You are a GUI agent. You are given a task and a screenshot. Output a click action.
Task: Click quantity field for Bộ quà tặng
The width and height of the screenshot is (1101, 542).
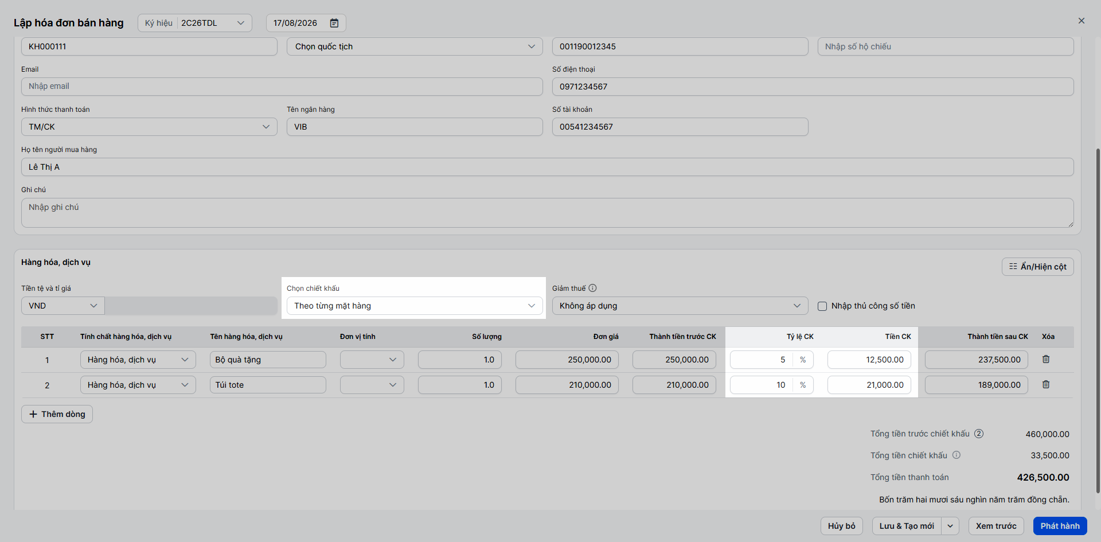tap(460, 360)
